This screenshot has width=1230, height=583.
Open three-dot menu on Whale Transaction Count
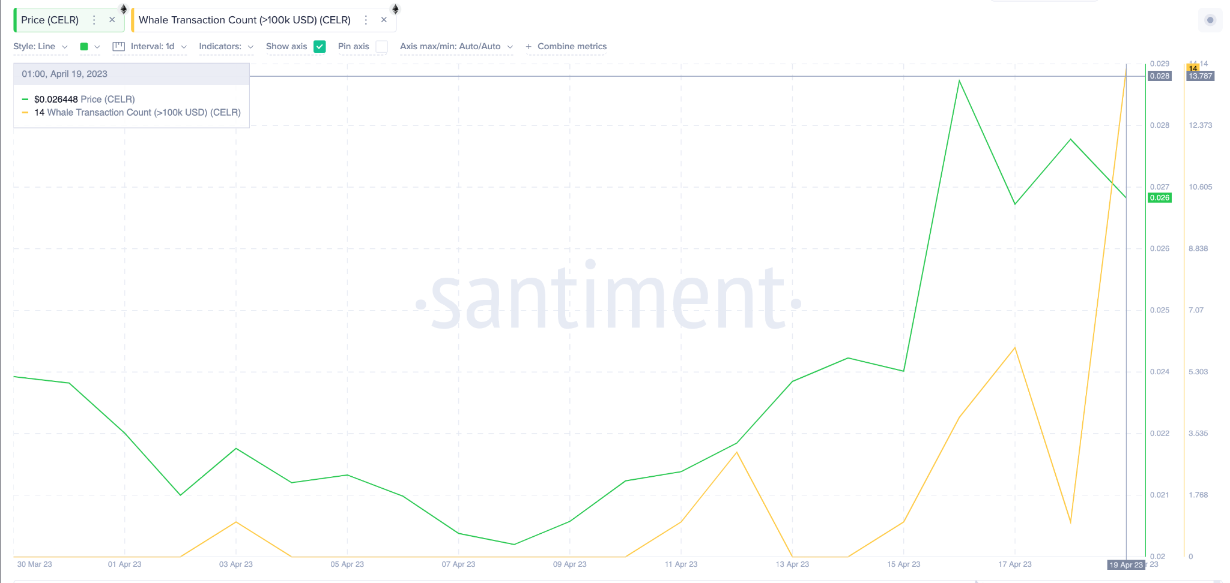366,20
